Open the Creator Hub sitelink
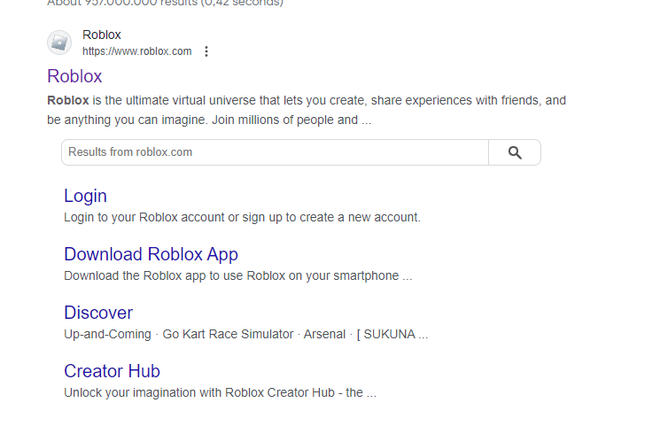668x426 pixels. 112,371
